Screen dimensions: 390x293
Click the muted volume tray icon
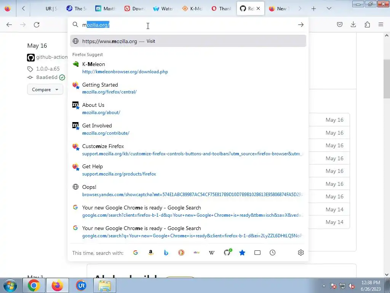(352, 286)
